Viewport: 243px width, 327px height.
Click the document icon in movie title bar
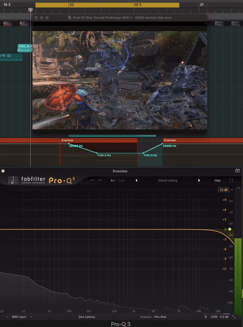[x=70, y=18]
